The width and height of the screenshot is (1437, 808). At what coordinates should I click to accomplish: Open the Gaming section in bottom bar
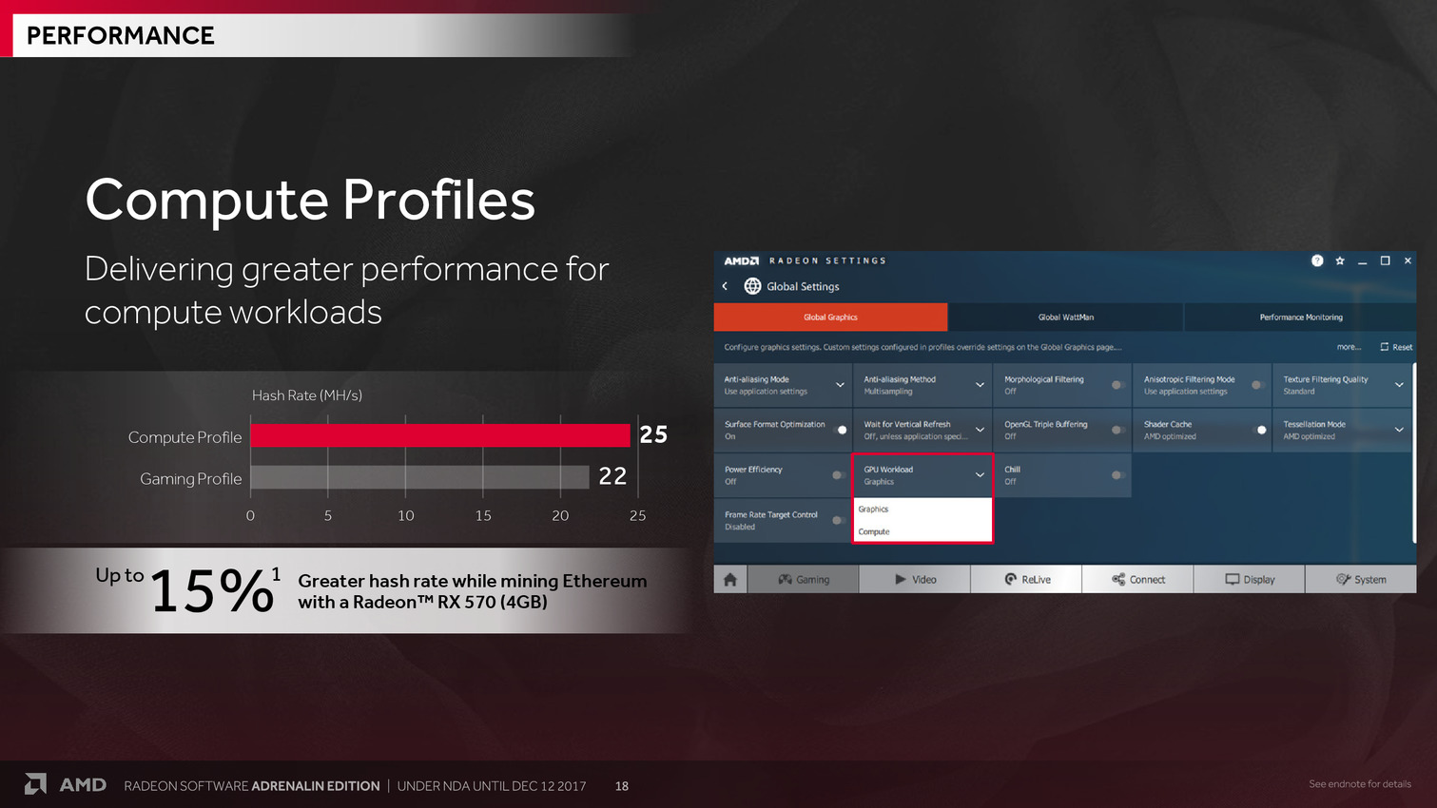pos(804,579)
